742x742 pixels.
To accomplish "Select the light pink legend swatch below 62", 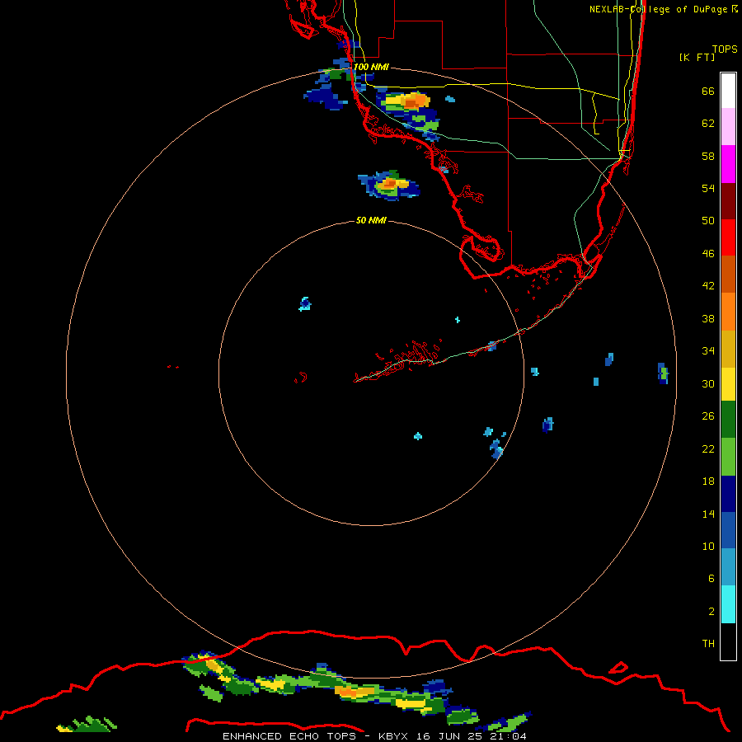I will [728, 127].
